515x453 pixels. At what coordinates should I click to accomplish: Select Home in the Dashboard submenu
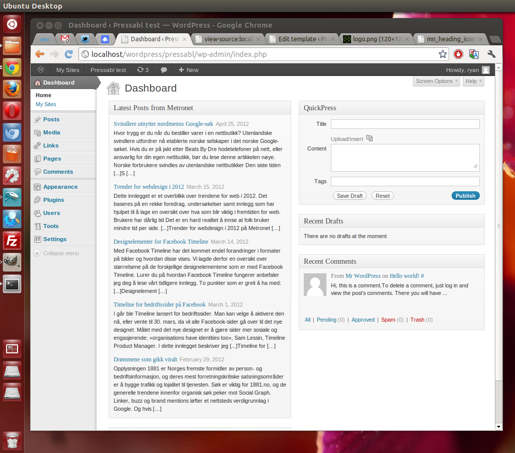pos(43,95)
